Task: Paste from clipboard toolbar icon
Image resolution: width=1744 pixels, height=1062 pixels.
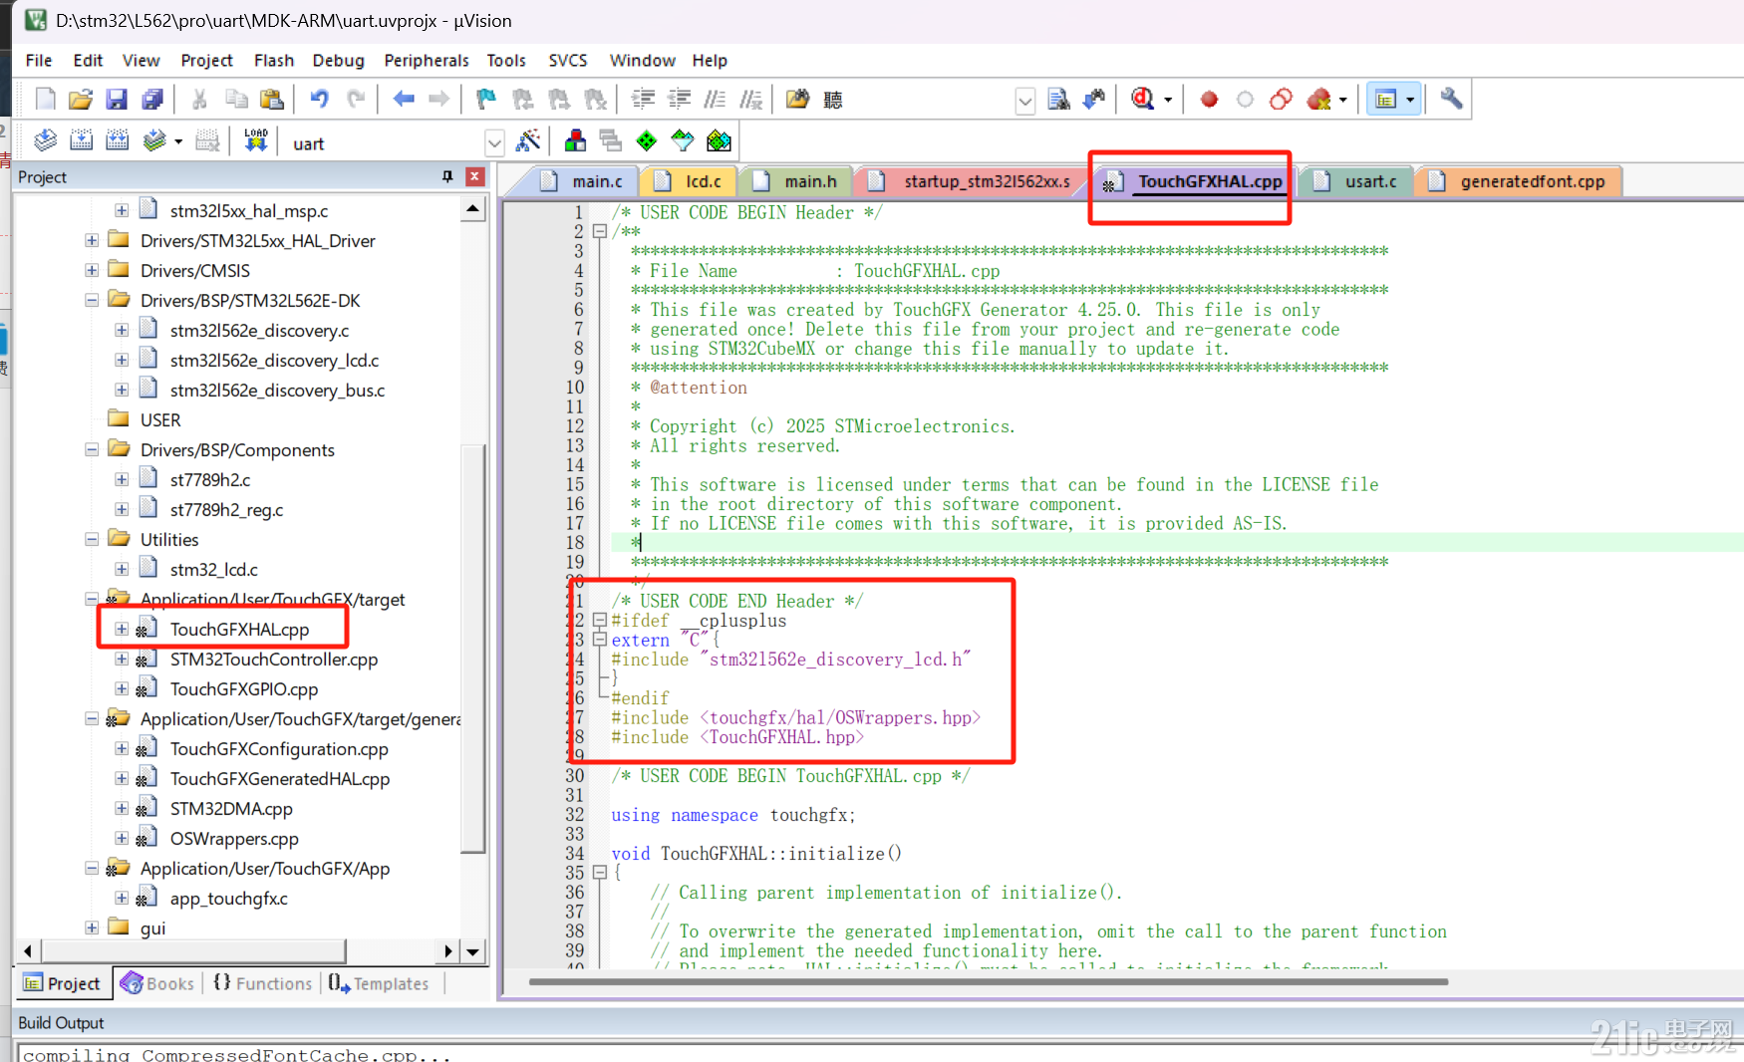Action: 271,99
